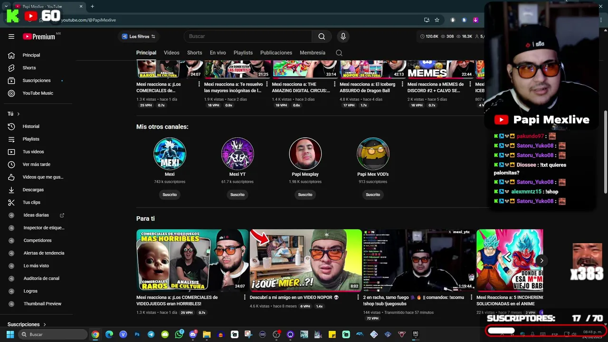This screenshot has width=608, height=342.
Task: Open options for 'Iceberg ABSURDO de Dragon Ball' video
Action: pos(402,84)
